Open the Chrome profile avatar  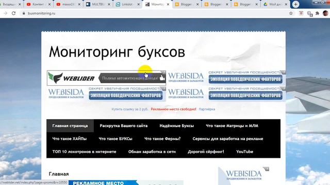point(325,13)
